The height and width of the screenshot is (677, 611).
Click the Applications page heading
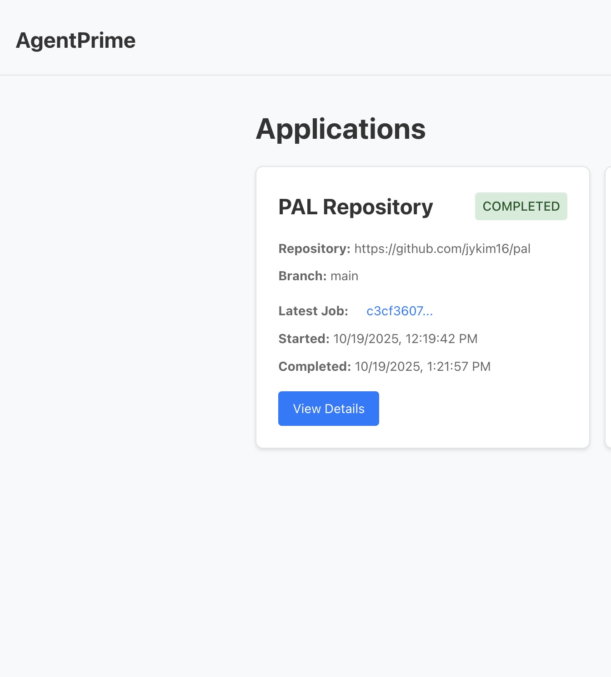pyautogui.click(x=341, y=129)
